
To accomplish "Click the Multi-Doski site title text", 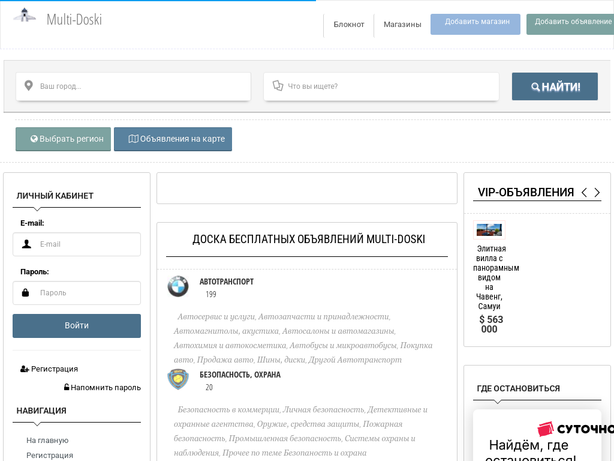I will tap(74, 19).
